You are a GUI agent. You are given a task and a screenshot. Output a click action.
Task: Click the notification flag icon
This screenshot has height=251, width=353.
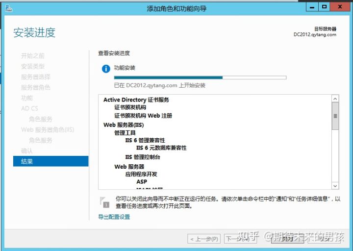coord(104,202)
